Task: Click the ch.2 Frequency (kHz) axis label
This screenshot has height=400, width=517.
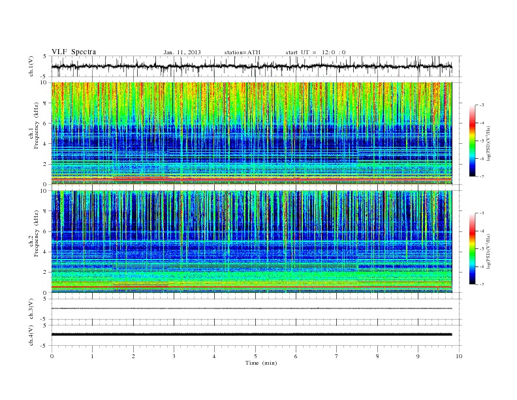Action: point(34,233)
